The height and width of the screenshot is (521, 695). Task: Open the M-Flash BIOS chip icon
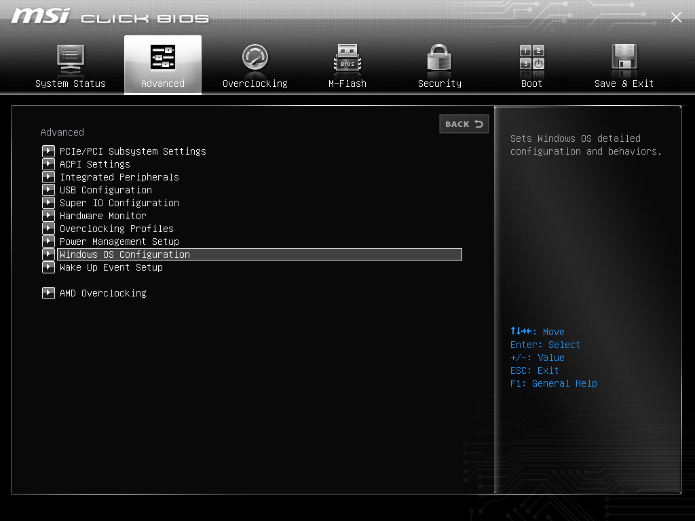[x=347, y=58]
